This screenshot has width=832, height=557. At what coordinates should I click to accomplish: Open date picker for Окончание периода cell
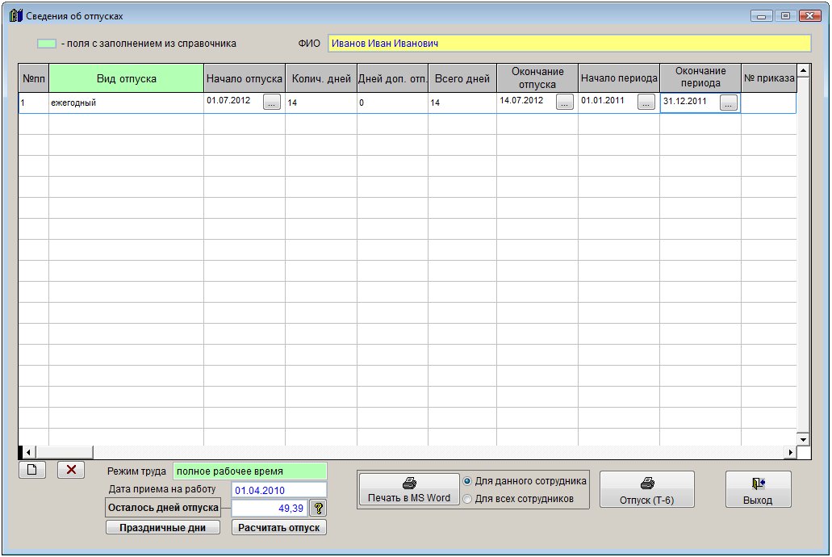click(729, 103)
